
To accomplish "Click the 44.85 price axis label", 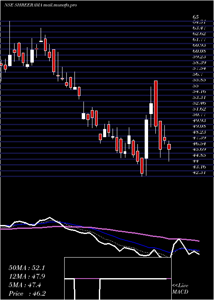I will [199, 155].
